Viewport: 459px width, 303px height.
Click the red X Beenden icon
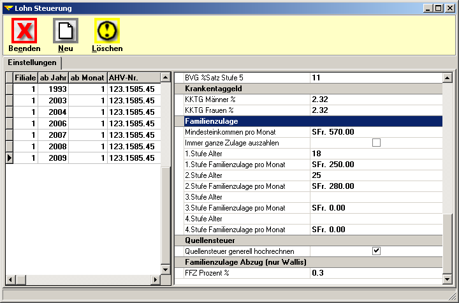24,31
